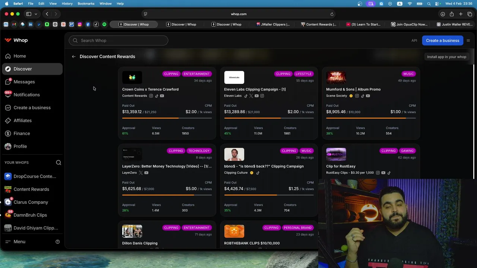Click the TECHNOLOGY tag on LayerZero card
This screenshot has height=268, width=477.
click(x=199, y=151)
